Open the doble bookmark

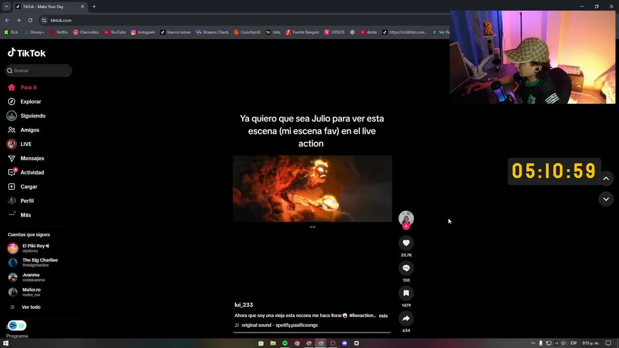[x=368, y=32]
